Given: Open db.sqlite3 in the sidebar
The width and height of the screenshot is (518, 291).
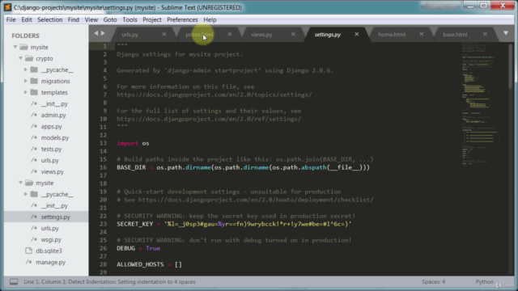Looking at the screenshot, I should pos(49,251).
